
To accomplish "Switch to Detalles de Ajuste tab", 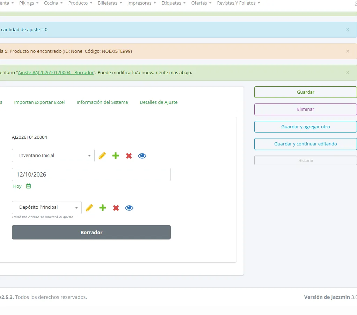I will (x=159, y=102).
